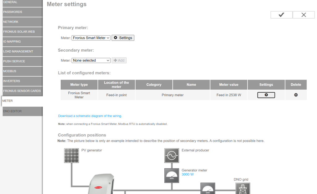This screenshot has width=317, height=194.
Task: Click the Delete column header
Action: point(296,85)
